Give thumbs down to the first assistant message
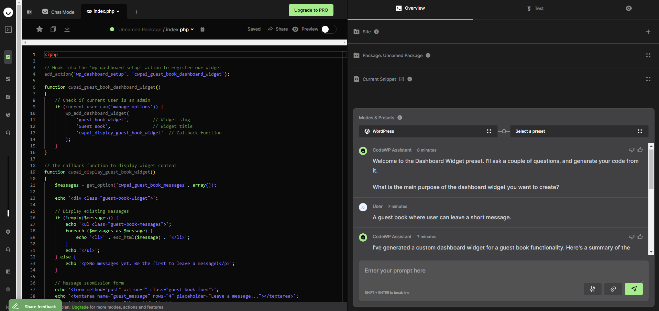 (x=631, y=150)
